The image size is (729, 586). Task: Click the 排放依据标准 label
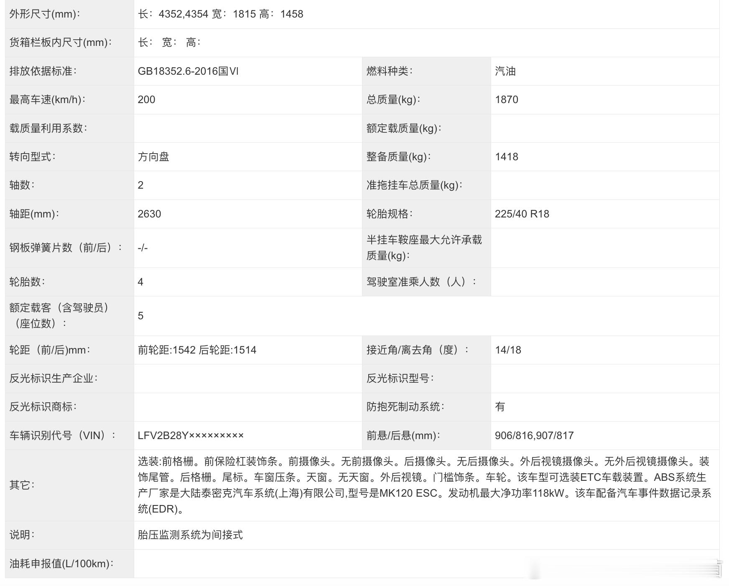tap(43, 71)
